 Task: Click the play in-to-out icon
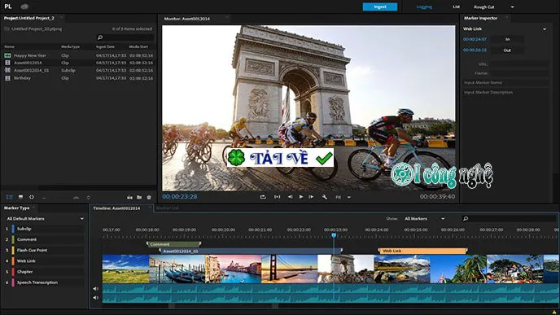click(x=277, y=197)
